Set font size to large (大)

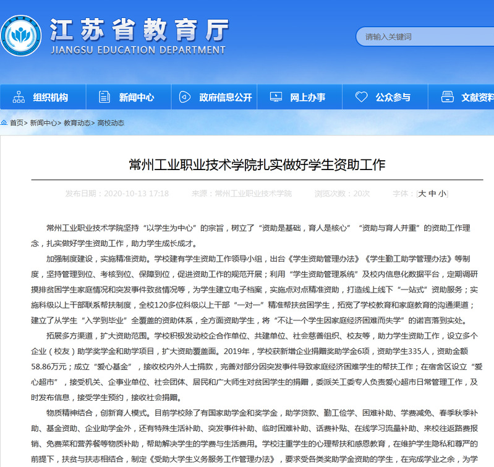point(422,194)
